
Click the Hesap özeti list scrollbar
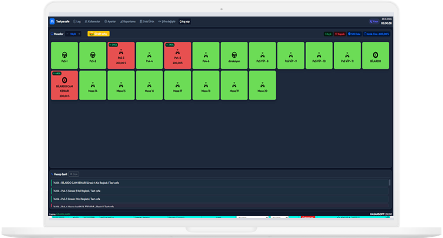tap(390, 183)
